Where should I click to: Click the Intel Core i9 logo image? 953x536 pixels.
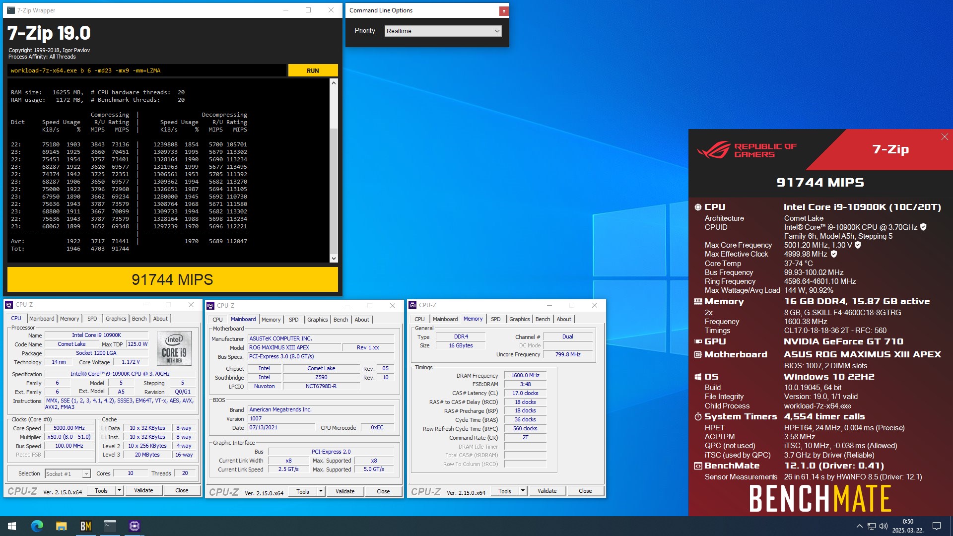pyautogui.click(x=174, y=348)
